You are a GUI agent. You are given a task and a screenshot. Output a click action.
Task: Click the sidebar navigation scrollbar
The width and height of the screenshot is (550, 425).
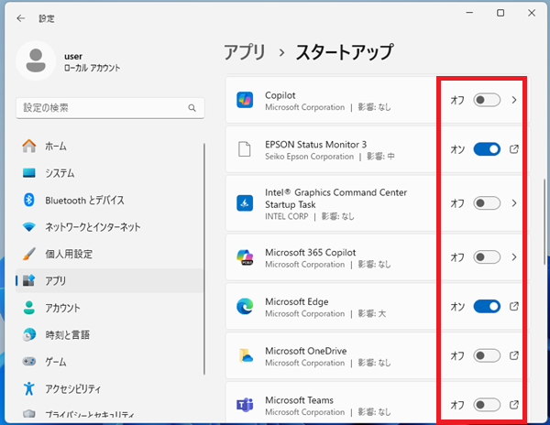[x=204, y=259]
